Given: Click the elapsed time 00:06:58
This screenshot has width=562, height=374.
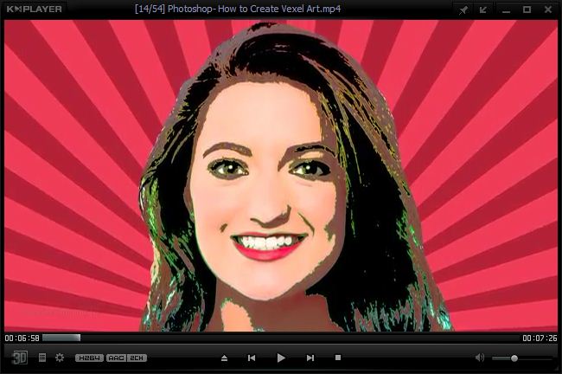Looking at the screenshot, I should click(x=22, y=339).
